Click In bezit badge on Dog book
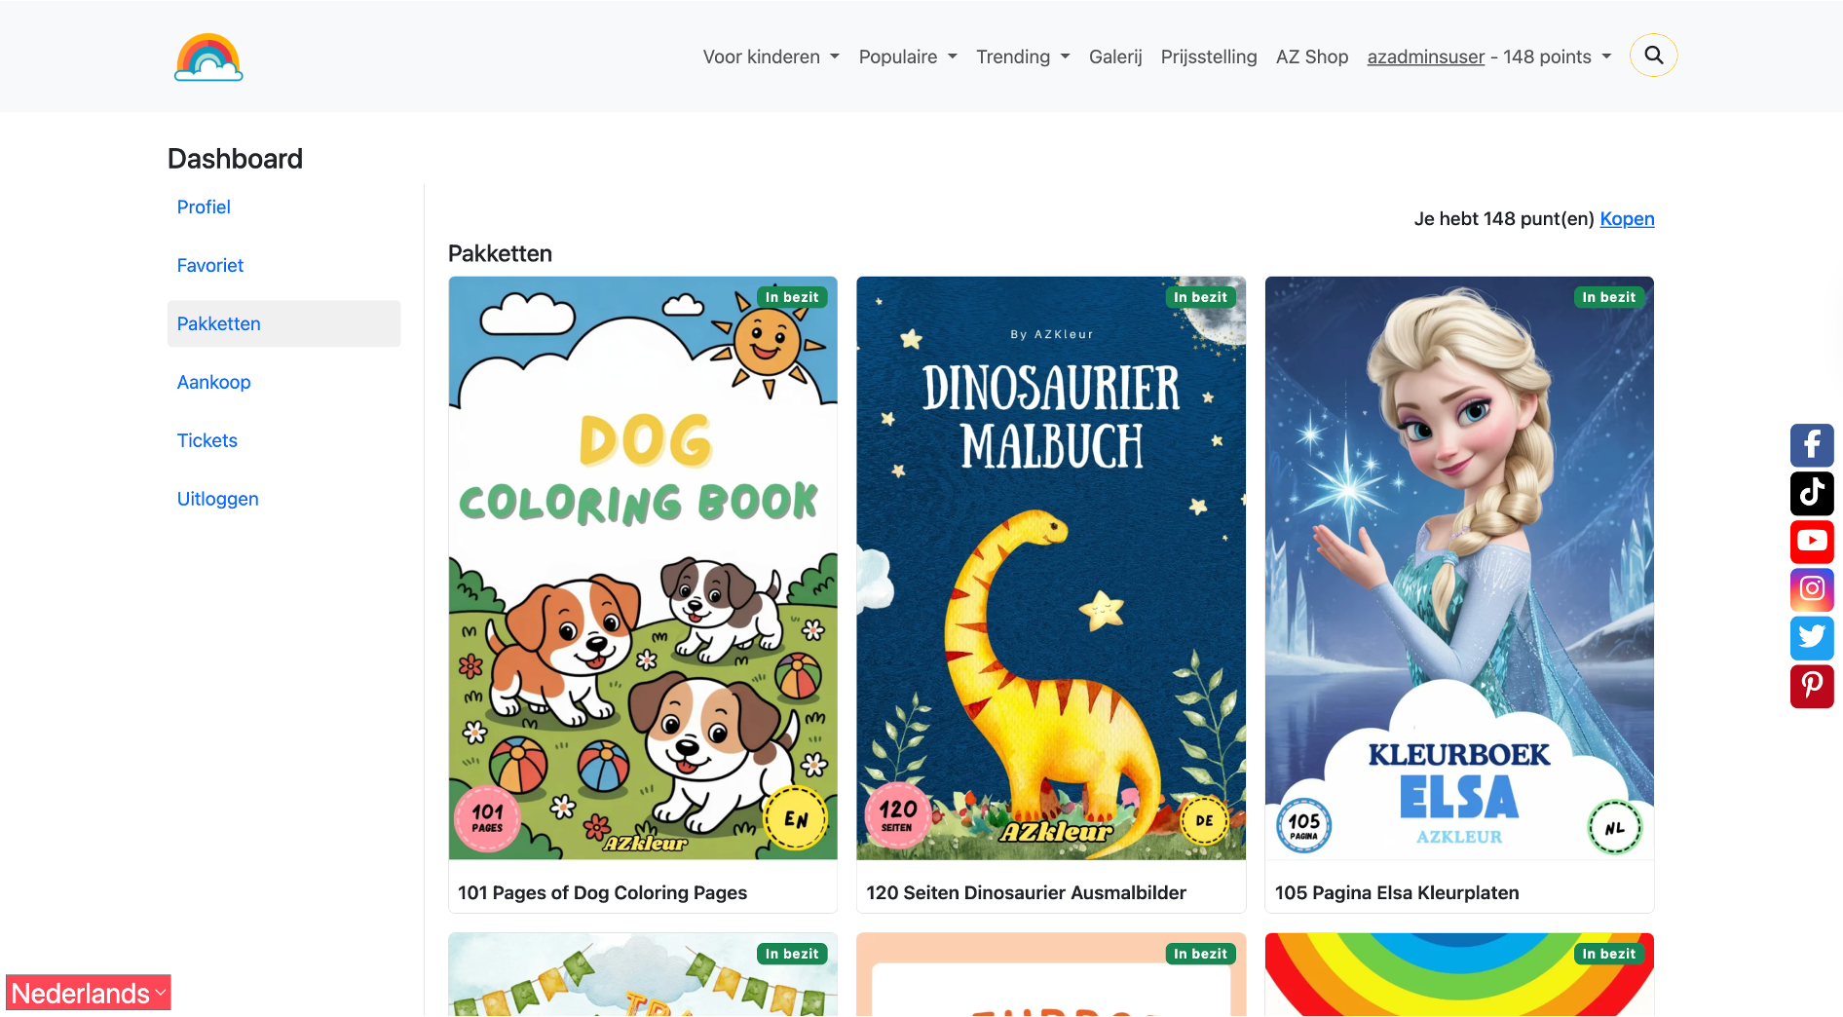Screen dimensions: 1843x1017 [x=792, y=297]
